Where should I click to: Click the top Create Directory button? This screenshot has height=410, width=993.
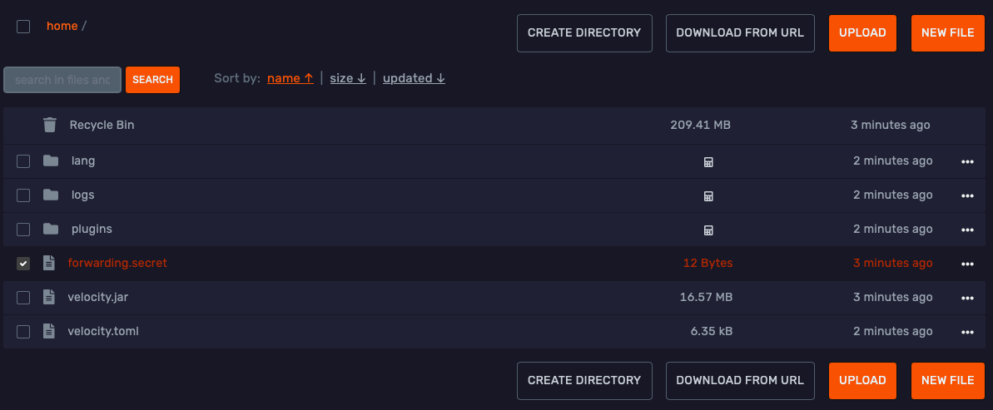[584, 33]
